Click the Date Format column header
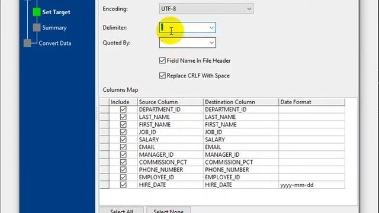This screenshot has width=379, height=213. tap(312, 102)
